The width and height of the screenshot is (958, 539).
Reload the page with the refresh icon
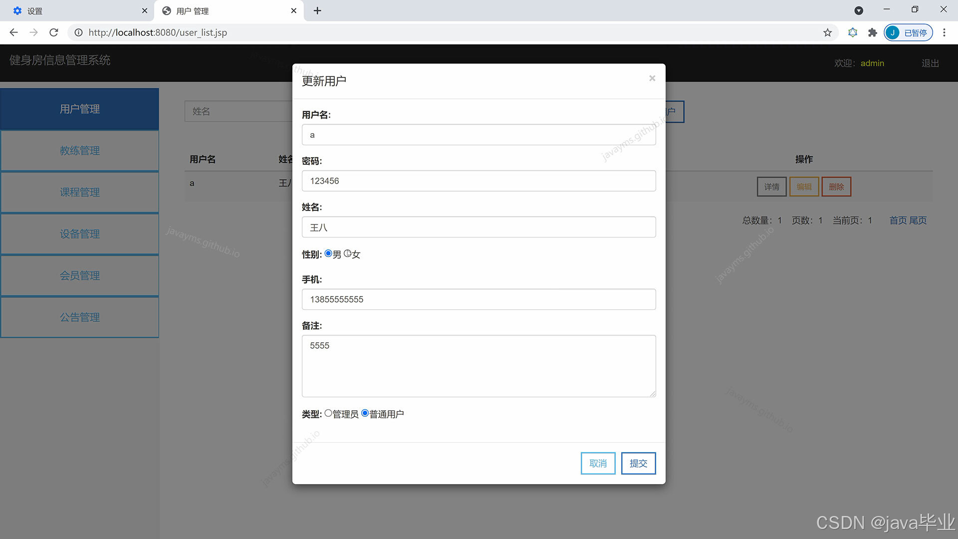(x=54, y=32)
